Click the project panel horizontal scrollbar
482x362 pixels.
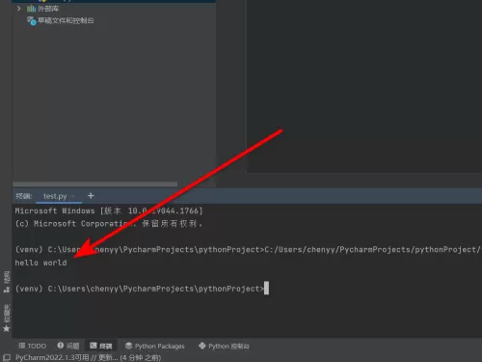tap(94, 184)
